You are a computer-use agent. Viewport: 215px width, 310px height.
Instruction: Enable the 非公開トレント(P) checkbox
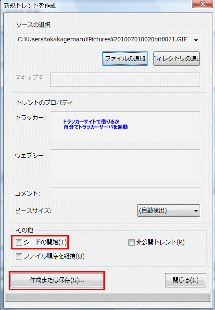(x=131, y=242)
